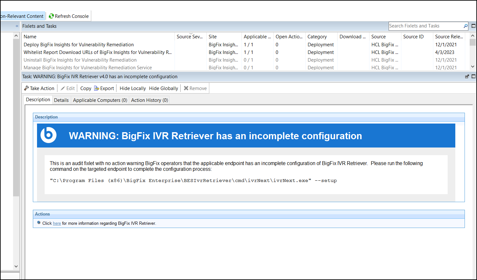Select "Uninstall BigFix Insights for Vulnerability Remediation" row
This screenshot has height=280, width=477.
(244, 60)
